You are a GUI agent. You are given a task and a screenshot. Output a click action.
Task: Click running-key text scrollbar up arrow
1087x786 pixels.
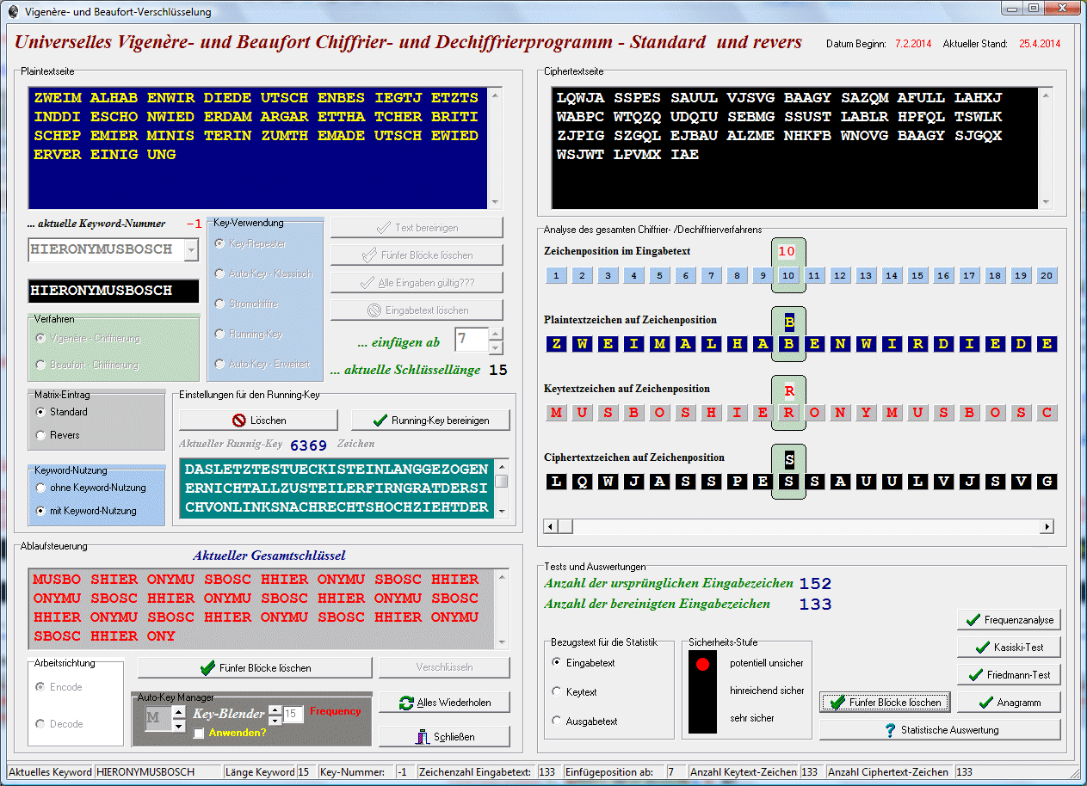(x=501, y=466)
